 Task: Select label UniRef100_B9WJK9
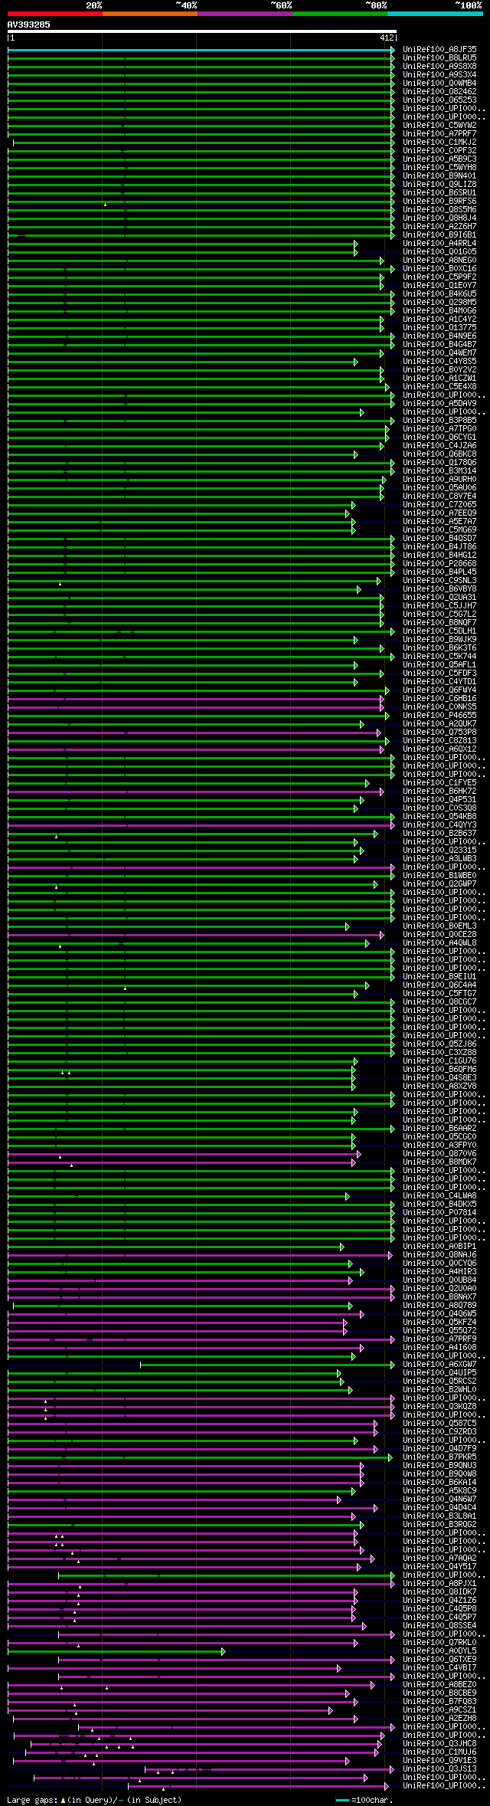pyautogui.click(x=439, y=640)
